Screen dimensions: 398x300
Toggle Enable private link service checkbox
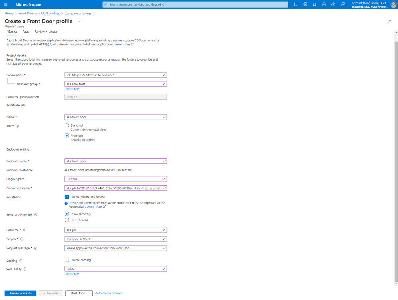pyautogui.click(x=67, y=197)
